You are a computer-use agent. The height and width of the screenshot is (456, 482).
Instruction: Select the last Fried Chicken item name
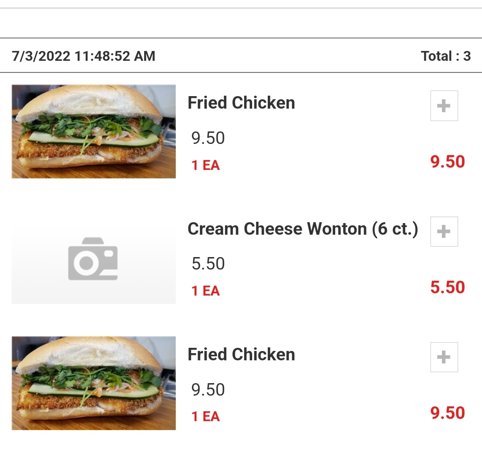(241, 355)
